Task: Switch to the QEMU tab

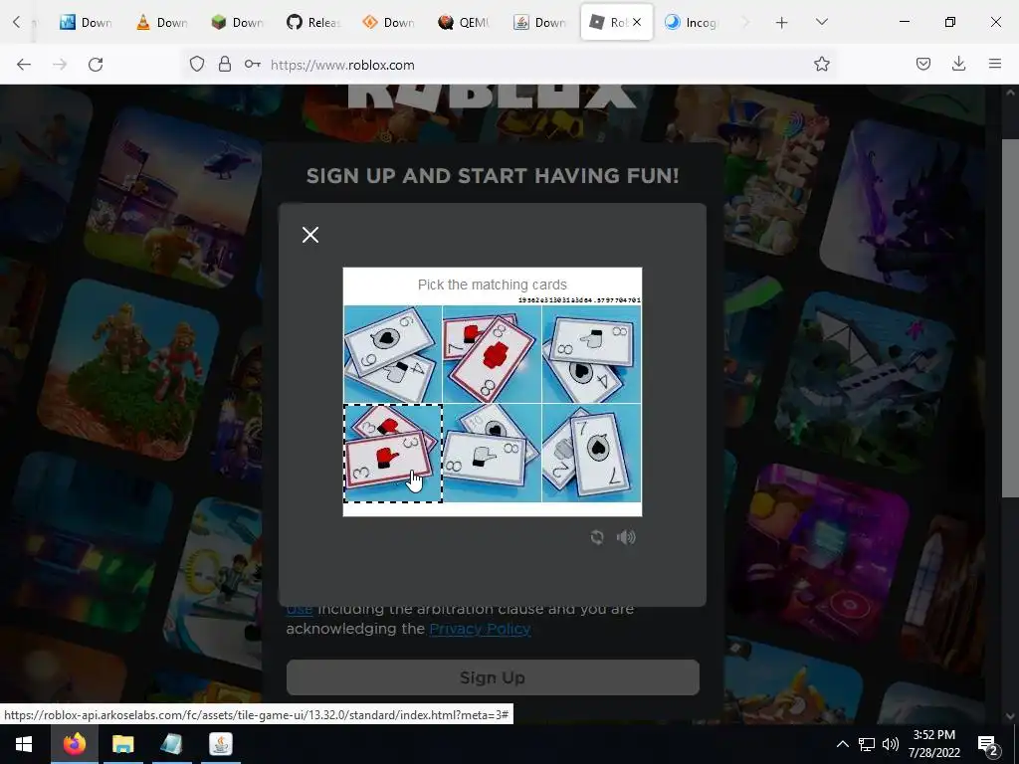Action: (x=464, y=22)
